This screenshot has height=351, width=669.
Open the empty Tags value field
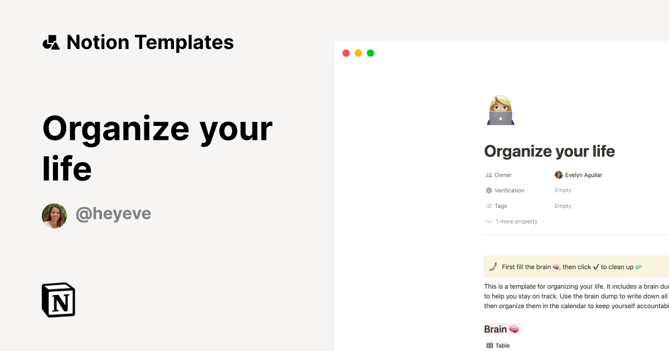pos(563,206)
